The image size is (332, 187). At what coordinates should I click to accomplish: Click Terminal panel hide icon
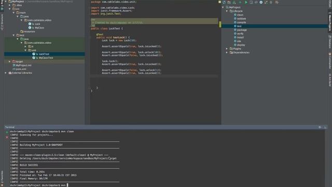click(x=325, y=127)
